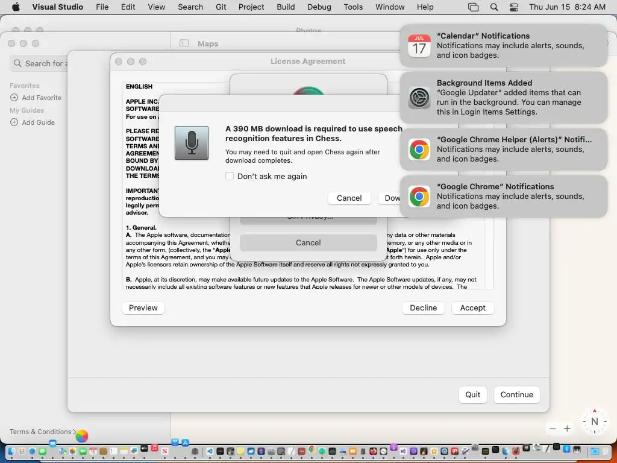617x463 pixels.
Task: Open the Window menu
Action: 390,7
